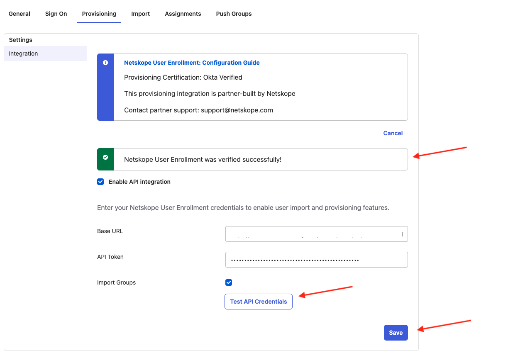Click the 'Import Groups' label
This screenshot has width=508, height=353.
[x=117, y=282]
